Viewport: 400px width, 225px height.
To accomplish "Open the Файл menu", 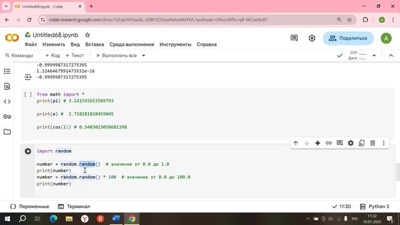I will 31,44.
